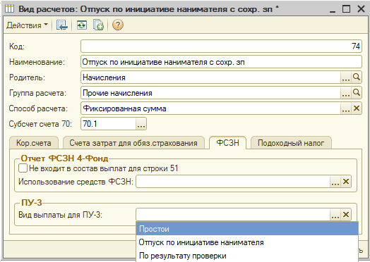Select По результату проверки option

tap(247, 256)
